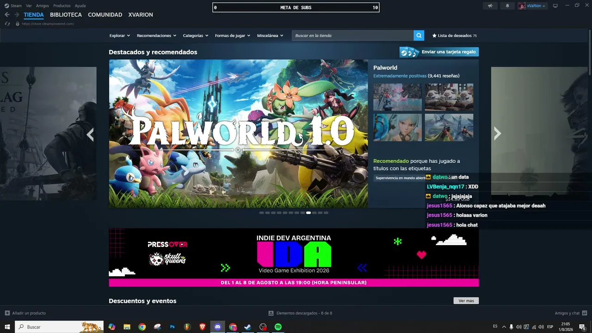The height and width of the screenshot is (333, 592).
Task: Show previous featured game in carousel
Action: tap(90, 134)
